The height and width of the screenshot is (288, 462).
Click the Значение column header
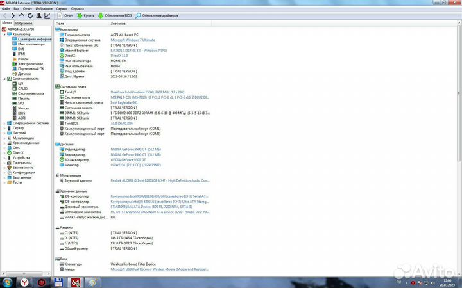click(118, 24)
